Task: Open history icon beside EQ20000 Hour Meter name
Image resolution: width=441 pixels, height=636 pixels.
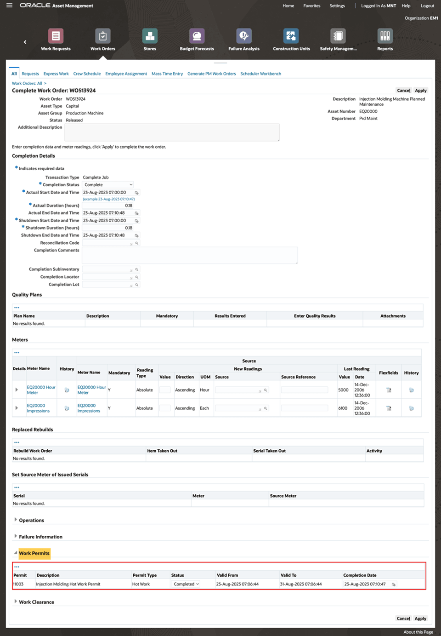Action: point(67,390)
